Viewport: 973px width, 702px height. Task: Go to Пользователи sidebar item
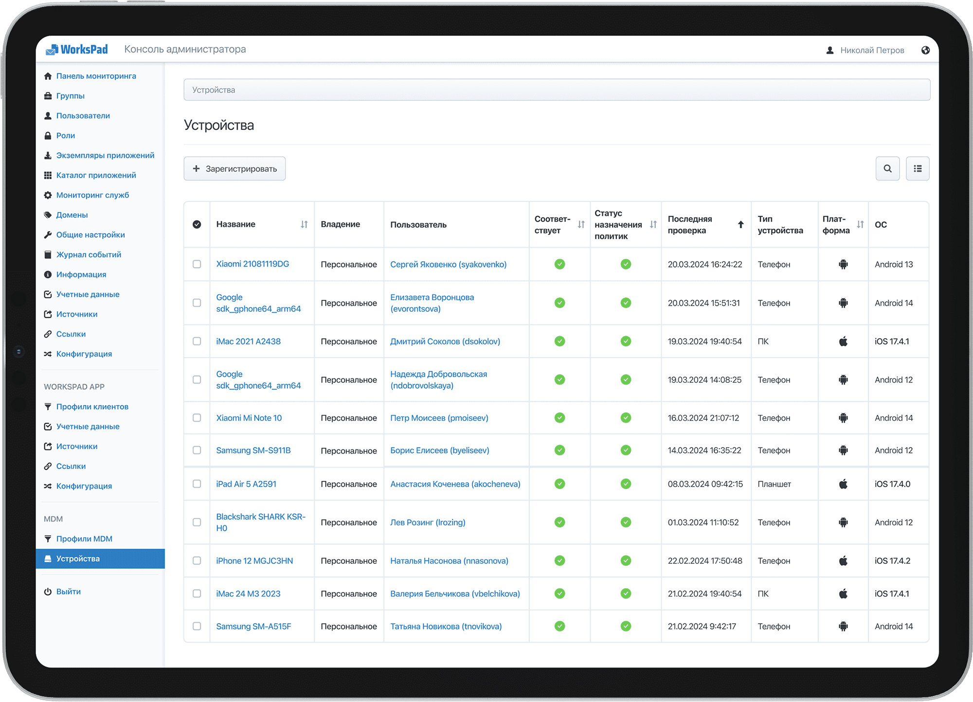pos(83,116)
